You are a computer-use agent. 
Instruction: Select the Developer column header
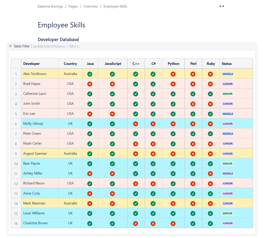[x=31, y=64]
